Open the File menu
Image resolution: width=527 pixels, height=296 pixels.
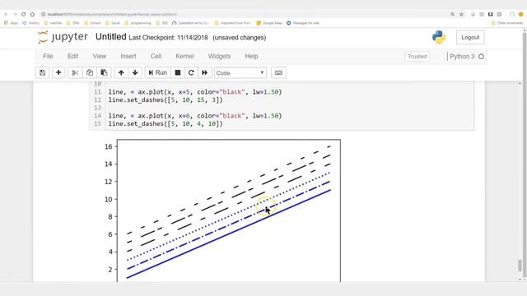tap(48, 57)
